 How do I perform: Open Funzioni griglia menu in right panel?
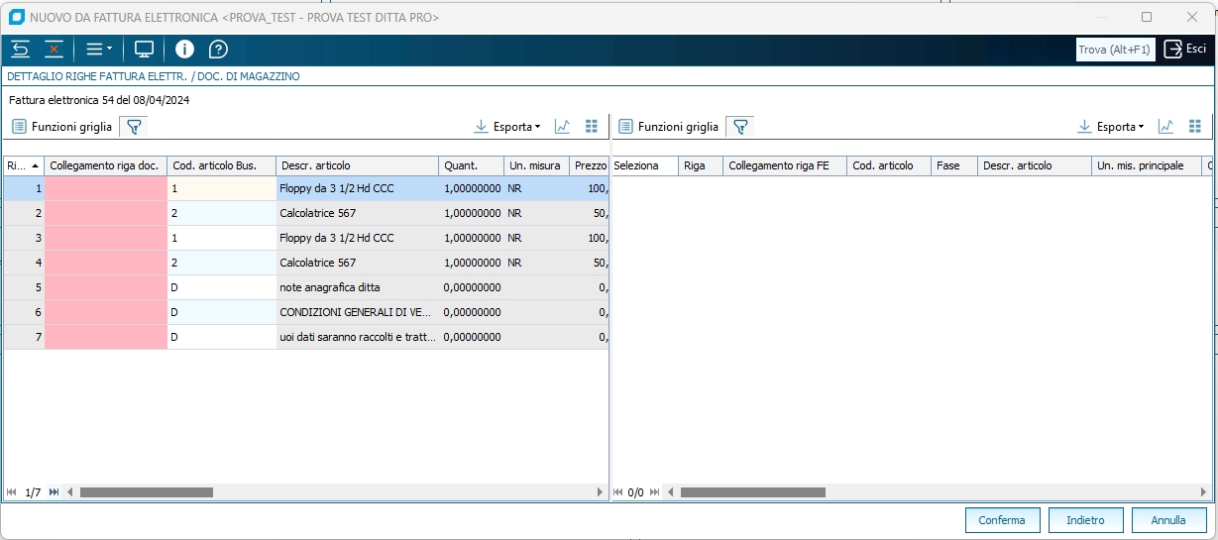coord(669,127)
